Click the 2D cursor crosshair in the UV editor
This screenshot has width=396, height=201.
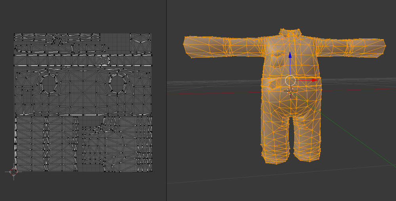coord(13,172)
